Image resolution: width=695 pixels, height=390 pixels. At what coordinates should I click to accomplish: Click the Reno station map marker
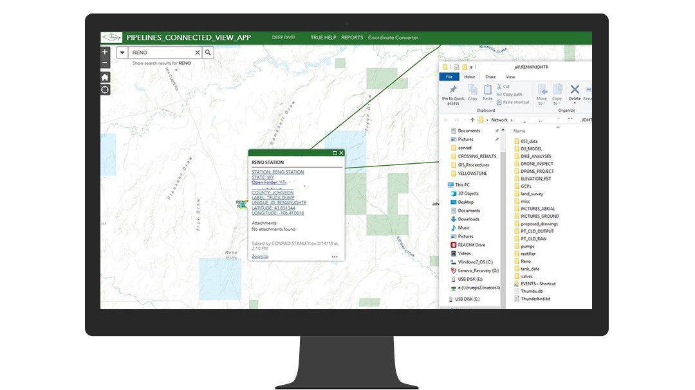(242, 204)
